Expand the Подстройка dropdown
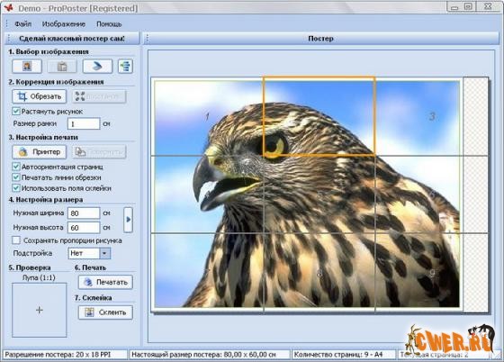 pos(104,253)
